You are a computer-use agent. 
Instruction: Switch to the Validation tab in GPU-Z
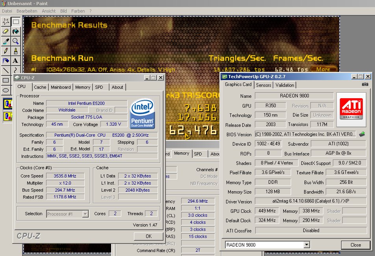click(x=284, y=85)
